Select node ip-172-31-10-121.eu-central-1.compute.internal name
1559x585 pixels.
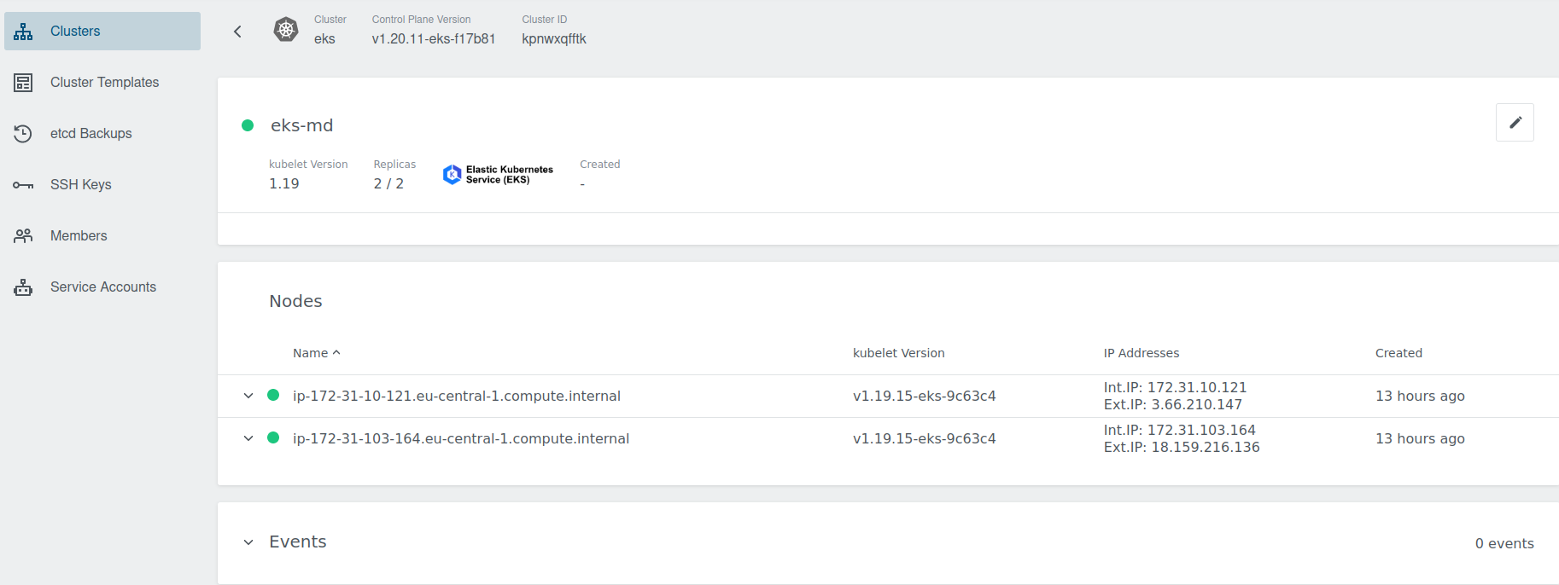[456, 396]
